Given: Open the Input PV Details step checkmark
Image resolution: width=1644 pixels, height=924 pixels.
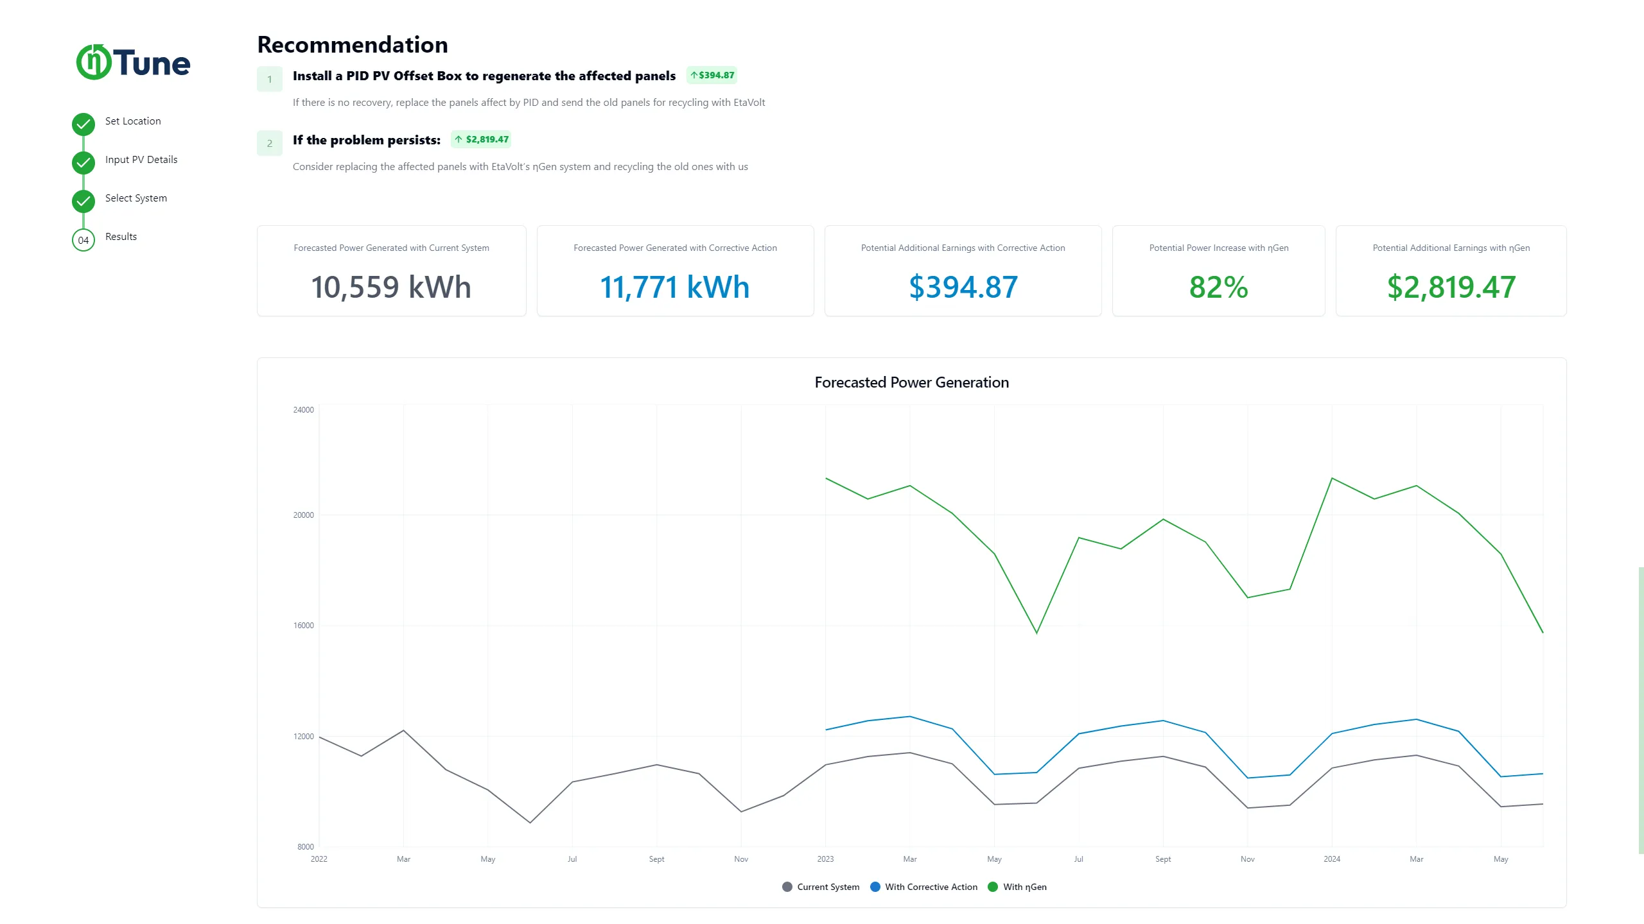Looking at the screenshot, I should tap(83, 162).
